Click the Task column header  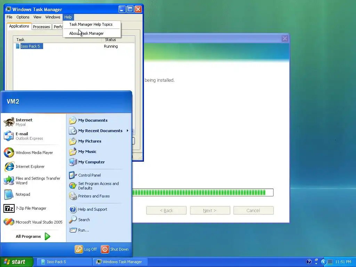pos(57,40)
